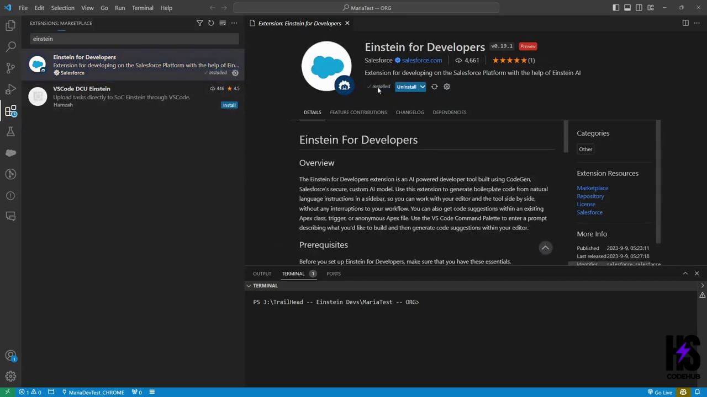Viewport: 707px width, 397px height.
Task: Expand the terminal side chevron
Action: 702,286
